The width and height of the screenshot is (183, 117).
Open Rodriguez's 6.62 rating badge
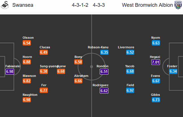pos(104,91)
